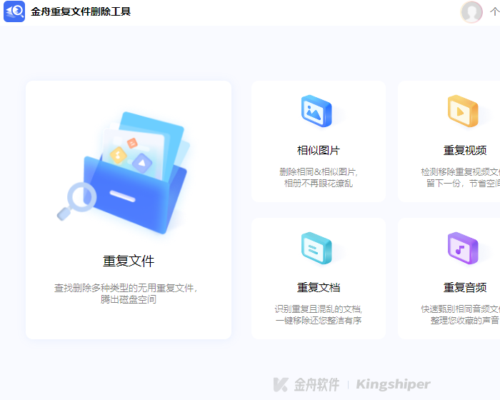Click the Kingshiper app logo in title bar

(x=14, y=11)
